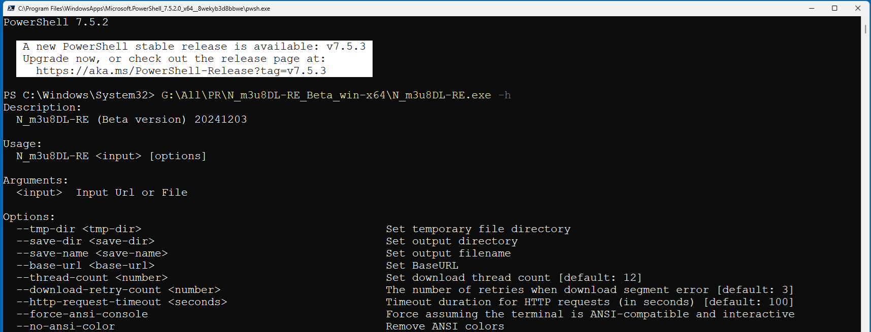Minimize the PowerShell window
Viewport: 871px width, 332px height.
tap(812, 8)
